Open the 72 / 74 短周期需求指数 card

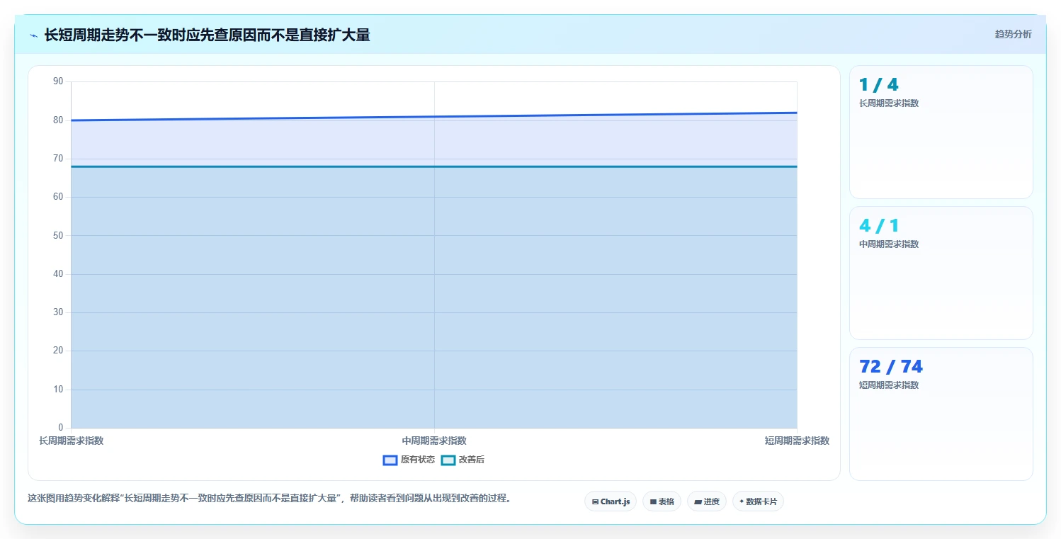(x=941, y=414)
